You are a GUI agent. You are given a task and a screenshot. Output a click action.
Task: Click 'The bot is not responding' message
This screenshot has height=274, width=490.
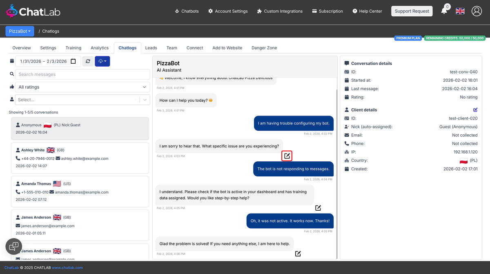(293, 169)
